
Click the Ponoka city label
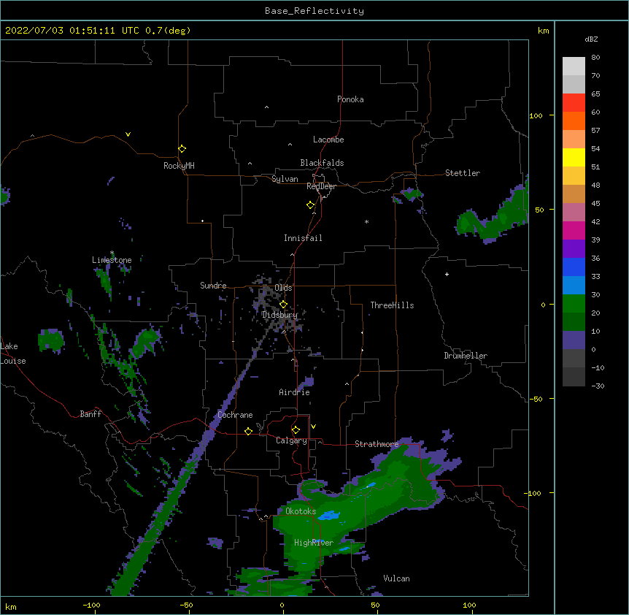pyautogui.click(x=350, y=99)
